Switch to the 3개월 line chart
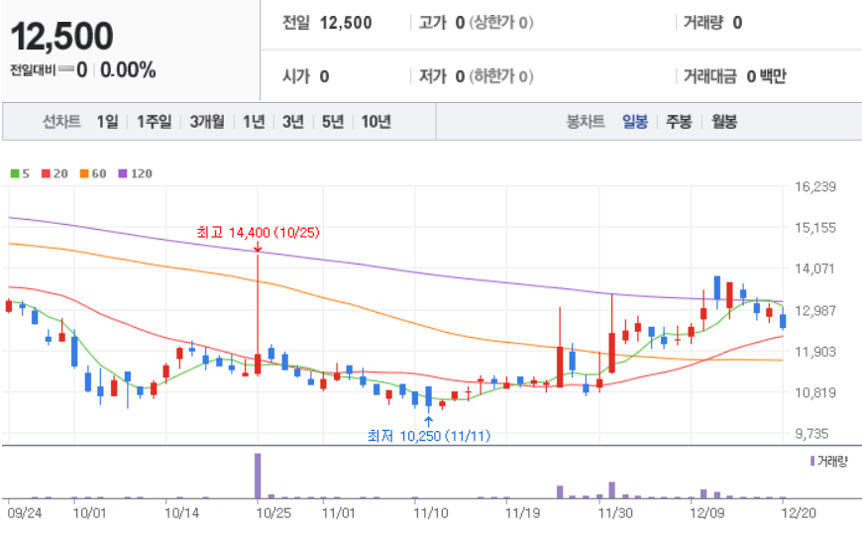The image size is (862, 538). 207,122
